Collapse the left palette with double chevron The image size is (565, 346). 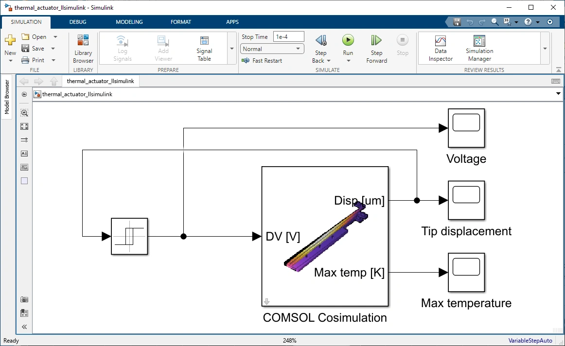[24, 327]
